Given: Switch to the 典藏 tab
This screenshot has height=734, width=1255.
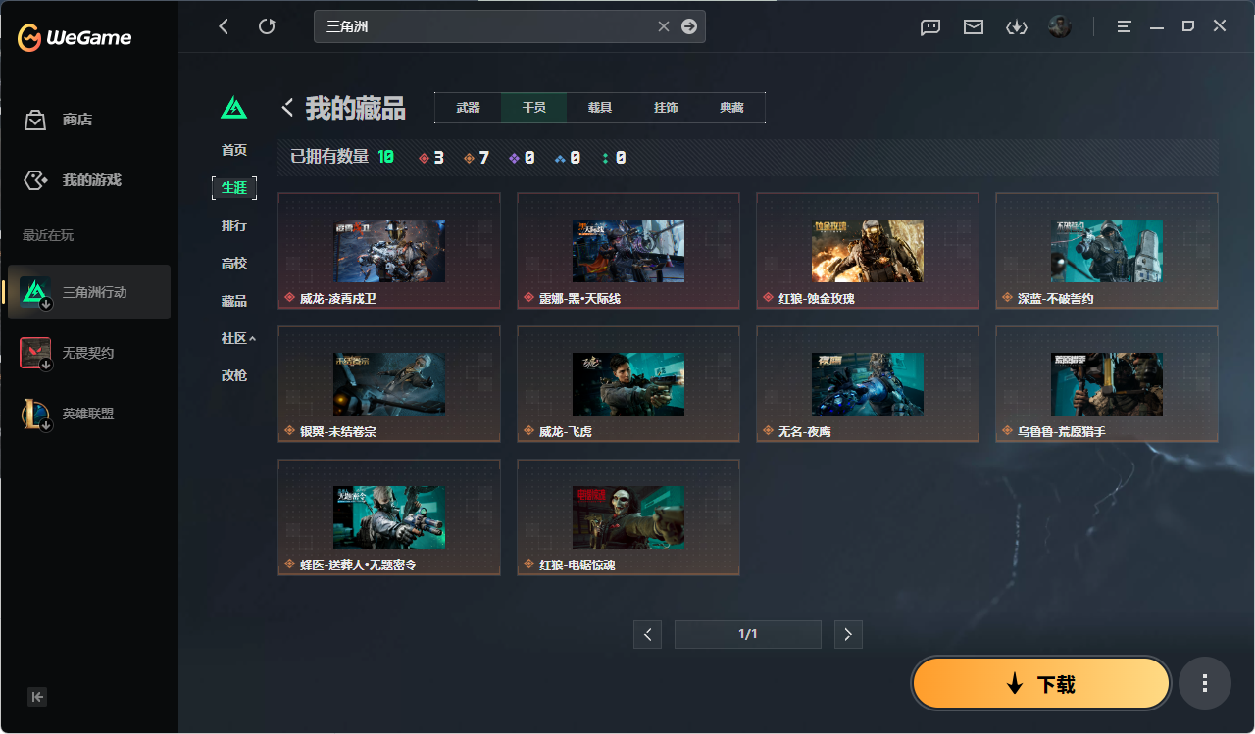Looking at the screenshot, I should pos(731,108).
